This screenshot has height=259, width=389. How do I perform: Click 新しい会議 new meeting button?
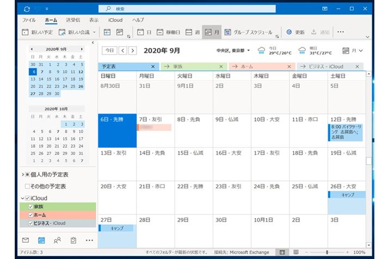click(x=74, y=32)
